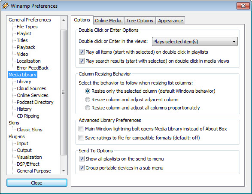This screenshot has height=194, width=252.
Task: Select CD Ripping in the tree
Action: point(28,116)
